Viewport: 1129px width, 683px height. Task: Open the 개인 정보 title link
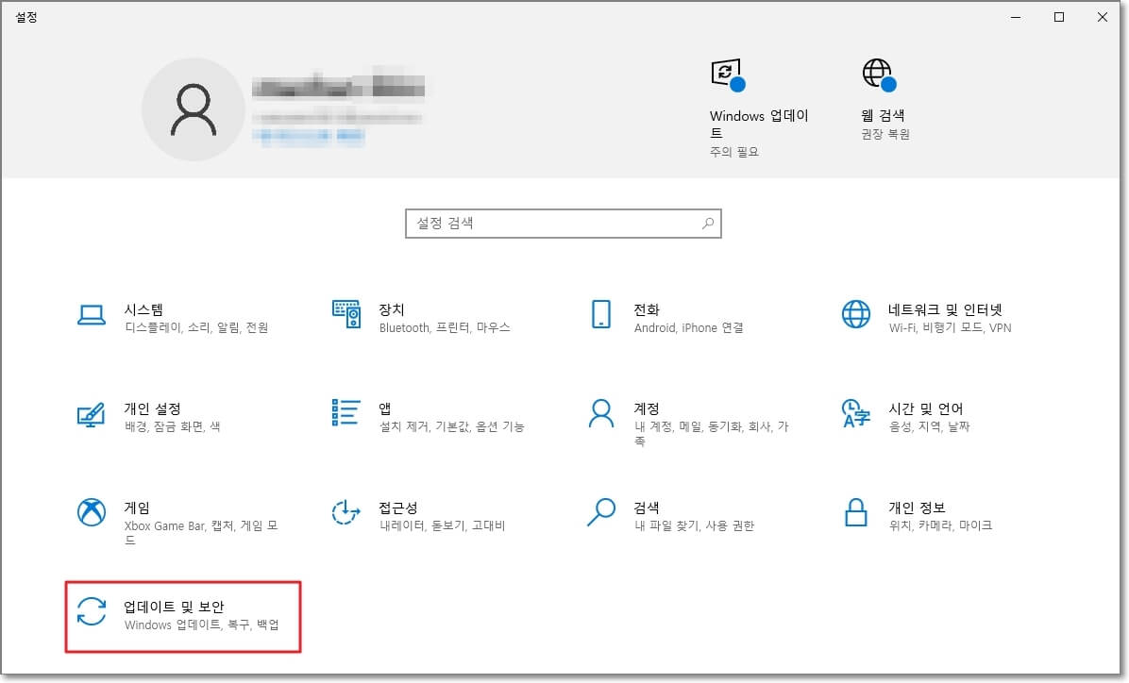(917, 508)
